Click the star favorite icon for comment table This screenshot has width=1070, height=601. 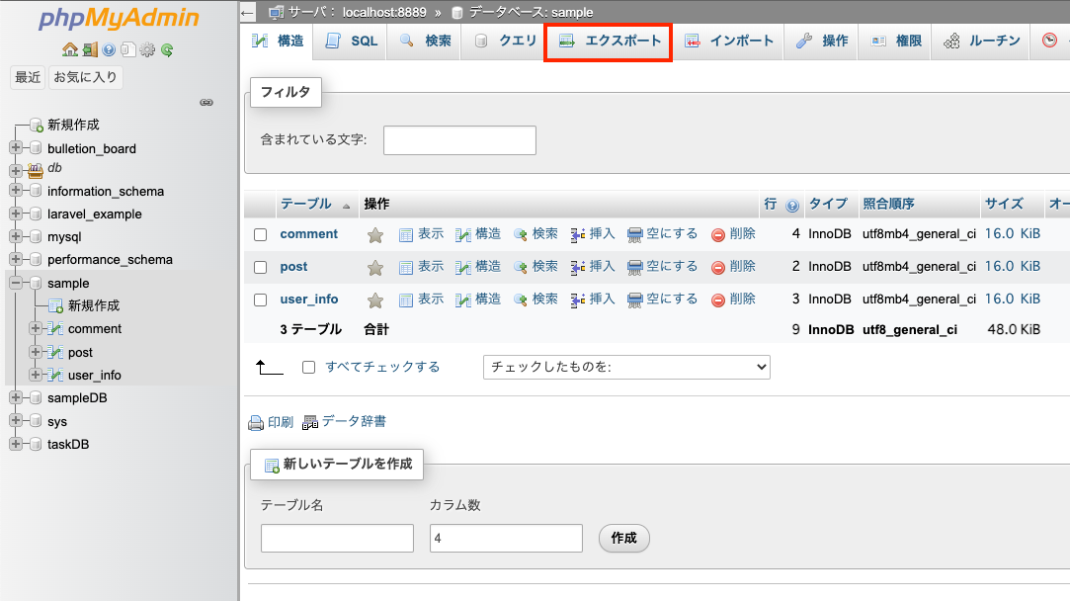pos(374,235)
